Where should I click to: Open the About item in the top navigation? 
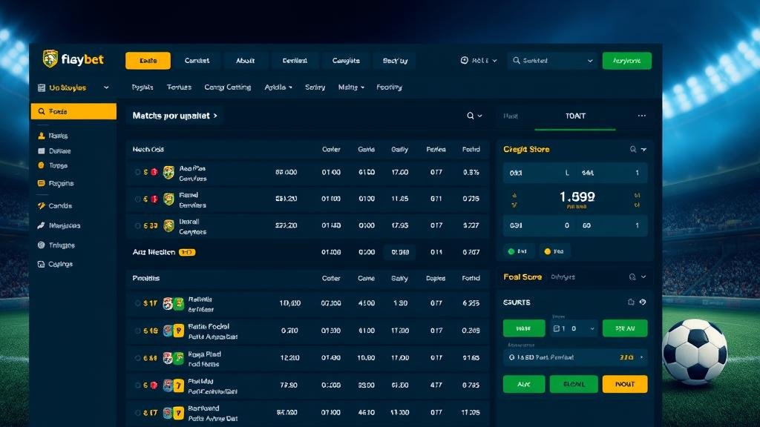tap(245, 61)
